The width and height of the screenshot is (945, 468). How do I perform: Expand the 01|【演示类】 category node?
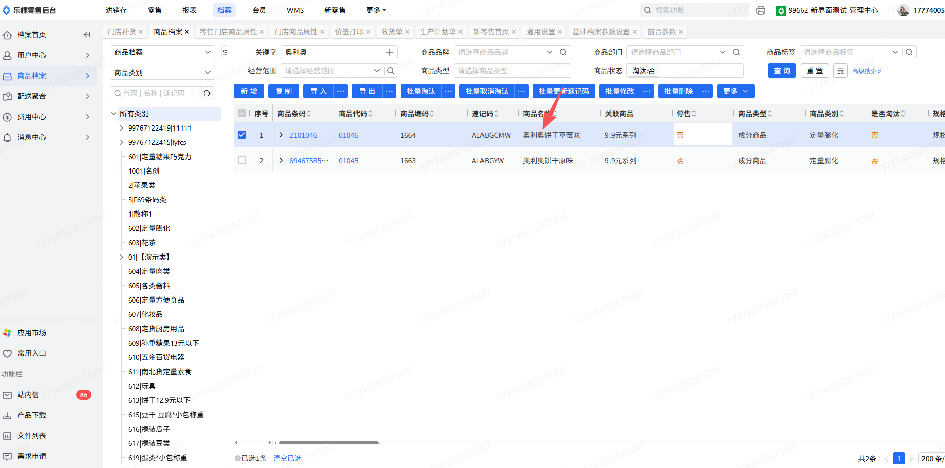point(122,257)
